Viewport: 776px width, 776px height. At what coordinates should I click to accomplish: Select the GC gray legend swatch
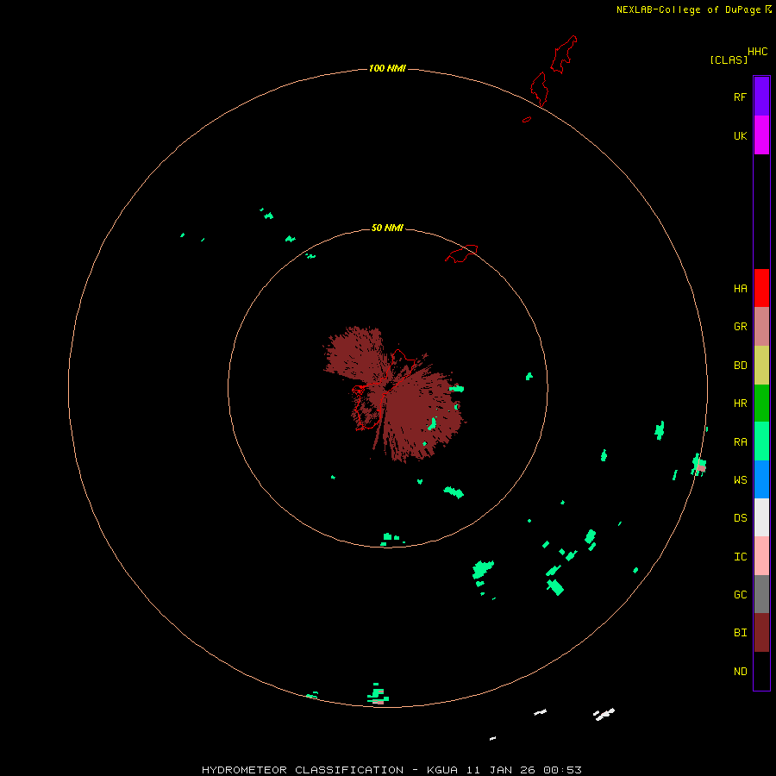click(761, 594)
